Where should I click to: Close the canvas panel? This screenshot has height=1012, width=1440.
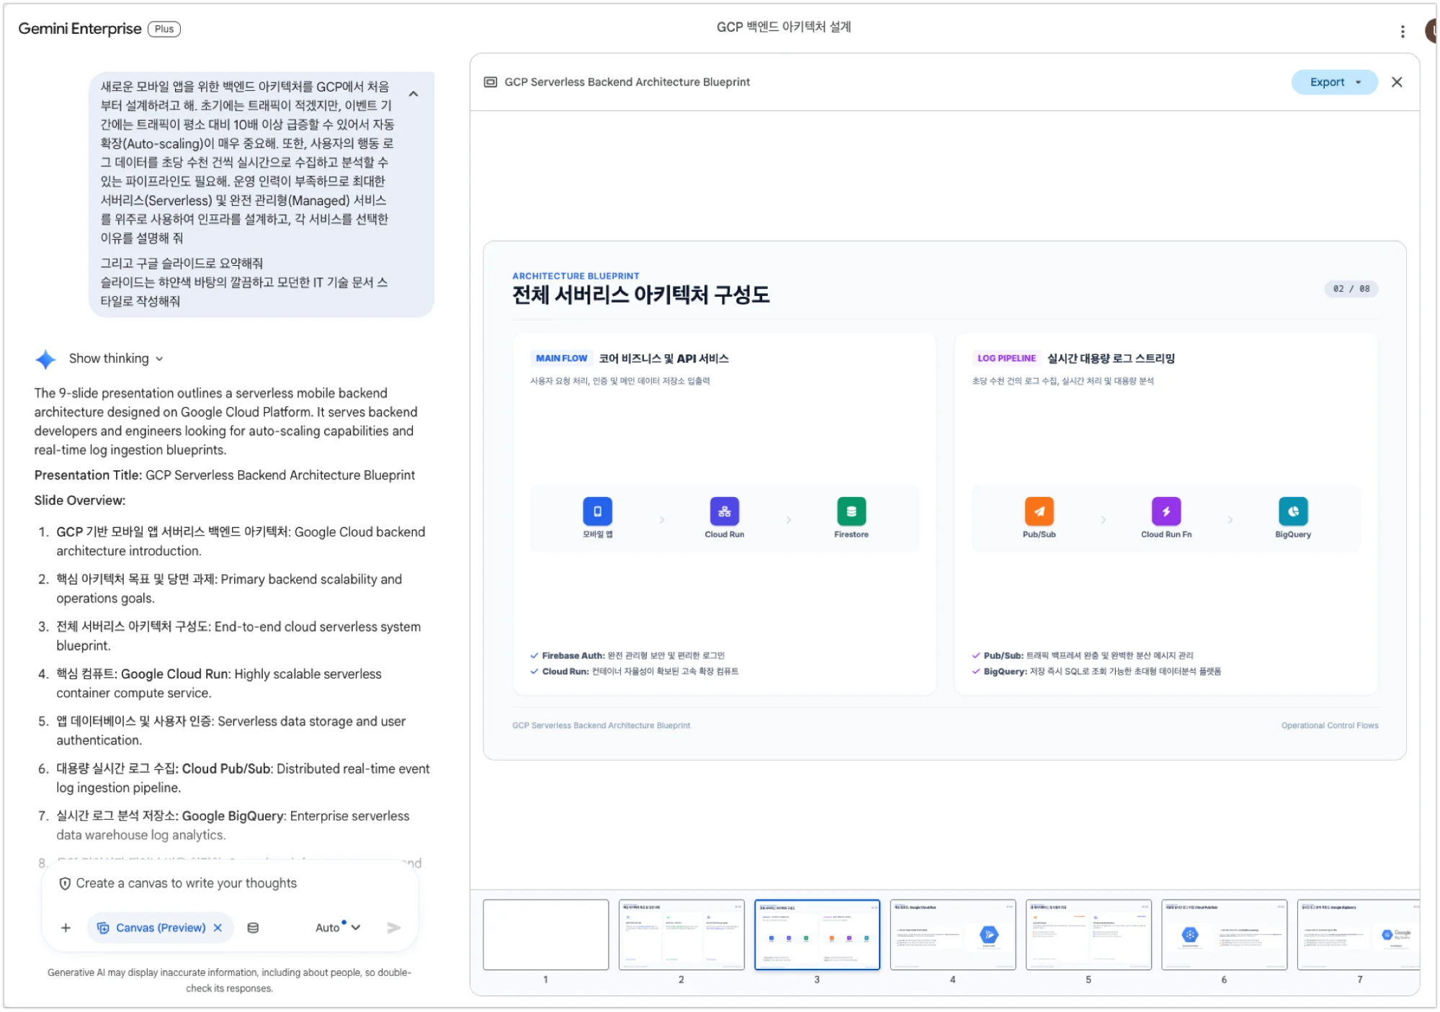tap(1397, 82)
